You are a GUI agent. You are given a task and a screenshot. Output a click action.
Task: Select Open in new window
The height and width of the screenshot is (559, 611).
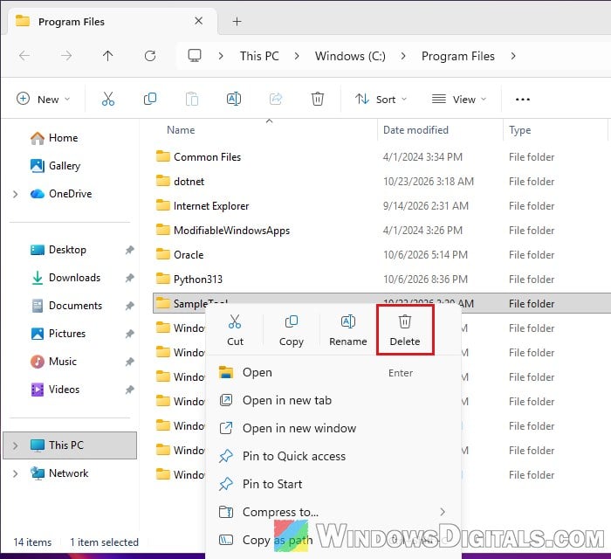coord(333,428)
